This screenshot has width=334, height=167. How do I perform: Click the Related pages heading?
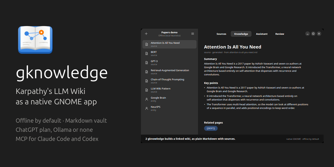[213, 123]
